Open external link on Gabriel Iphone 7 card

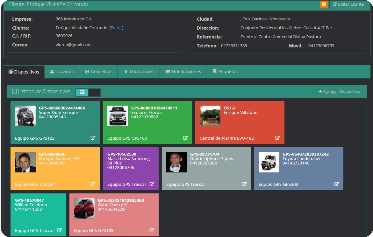click(244, 184)
